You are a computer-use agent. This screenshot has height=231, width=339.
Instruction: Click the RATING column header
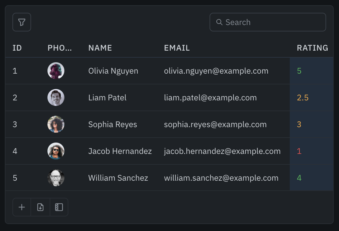[312, 48]
